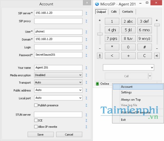Switch to the Calls tab
Screen dimensions: 164x141
pyautogui.click(x=114, y=11)
